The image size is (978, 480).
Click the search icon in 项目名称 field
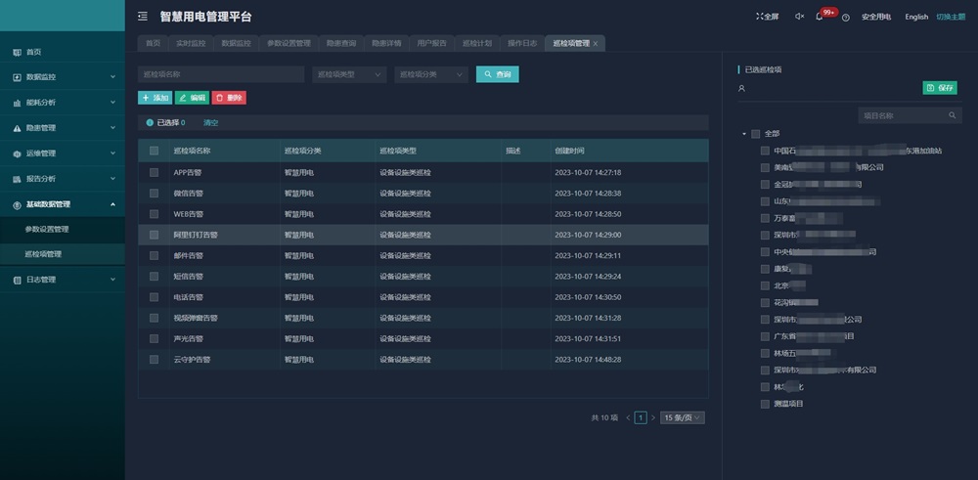click(x=953, y=115)
